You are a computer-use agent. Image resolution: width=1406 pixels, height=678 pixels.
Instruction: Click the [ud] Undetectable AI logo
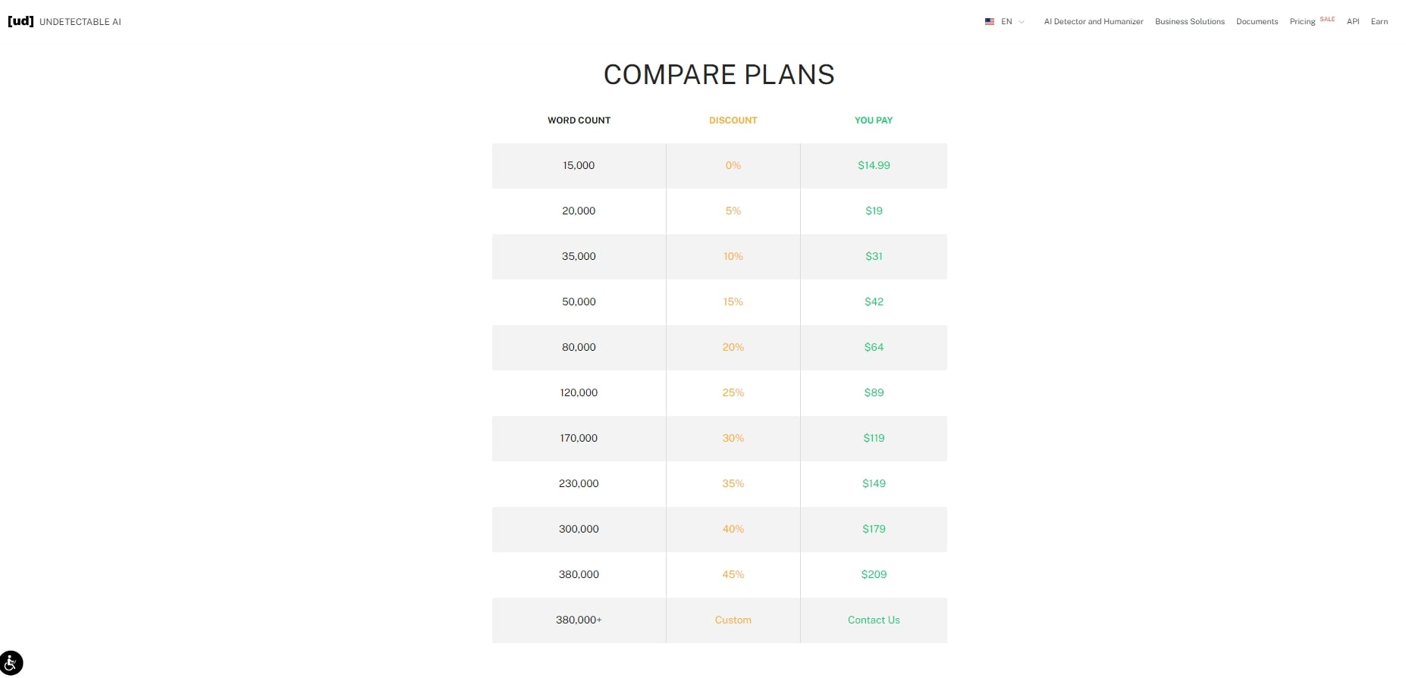[x=64, y=21]
